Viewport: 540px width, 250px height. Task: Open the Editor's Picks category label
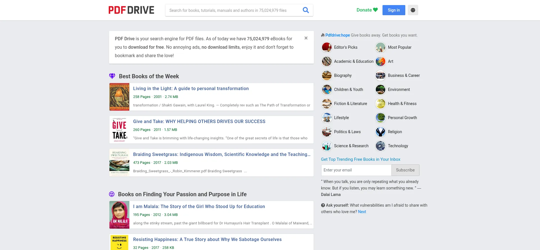pos(346,47)
